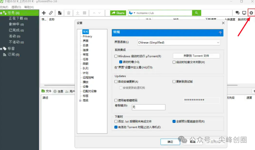255x150 pixels.
Task: Add torrent from URL link icon
Action: click(51, 13)
